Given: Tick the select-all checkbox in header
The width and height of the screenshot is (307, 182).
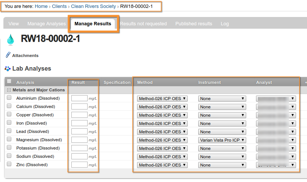Looking at the screenshot, I should point(9,82).
